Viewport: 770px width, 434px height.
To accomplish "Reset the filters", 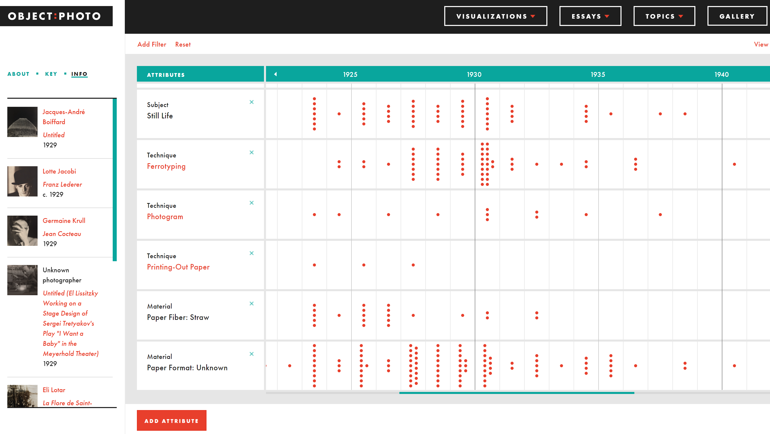I will [183, 45].
